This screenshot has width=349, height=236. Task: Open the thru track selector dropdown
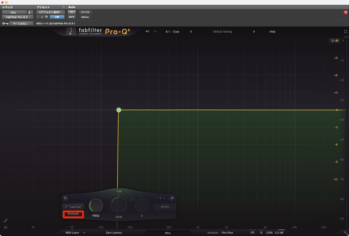tap(14, 12)
